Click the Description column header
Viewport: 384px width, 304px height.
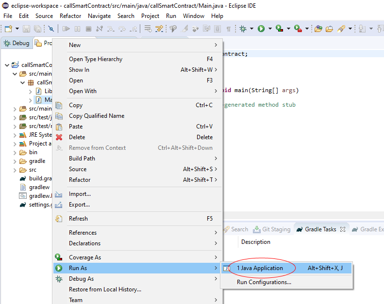coord(256,242)
